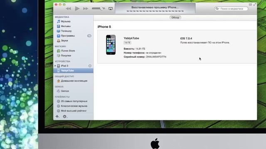Adjust the volume slider knob
This screenshot has height=149, width=266.
pos(101,8)
